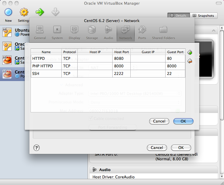The image size is (224, 185).
Task: Click the toolbar toggle pill button
Action: click(x=218, y=3)
